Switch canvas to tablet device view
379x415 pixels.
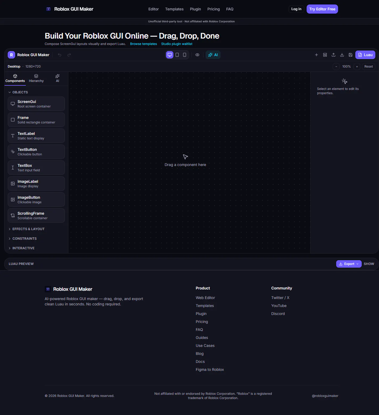coord(177,55)
